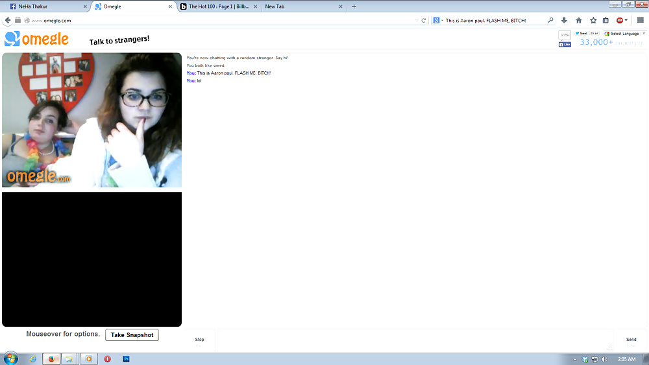Switch to the Omegle tab
This screenshot has width=649, height=365.
coord(132,6)
